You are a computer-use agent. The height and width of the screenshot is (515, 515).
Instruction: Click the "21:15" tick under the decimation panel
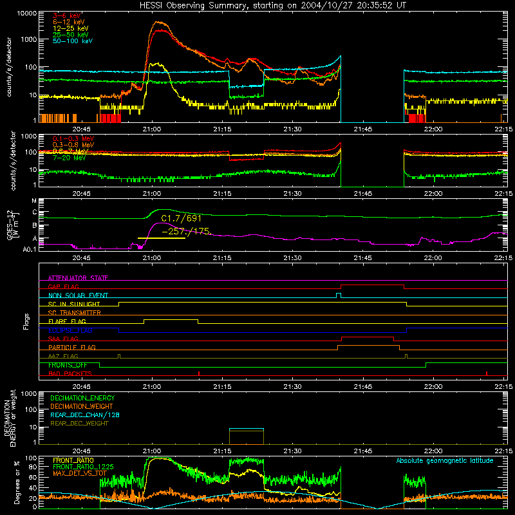(x=222, y=451)
